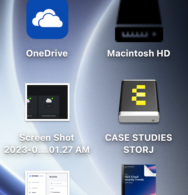This screenshot has height=195, width=188.
Task: Select the 2023 Cloud Security Trends ebook icon
Action: [139, 180]
